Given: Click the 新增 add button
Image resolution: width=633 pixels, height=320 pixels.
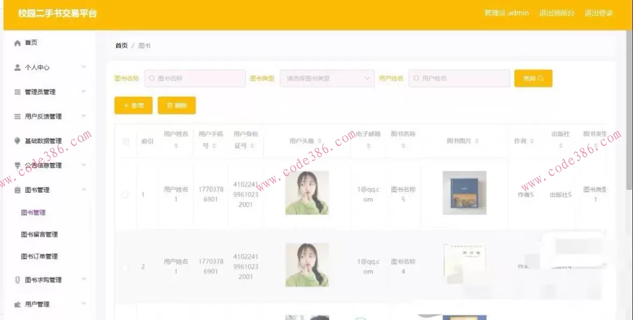Looking at the screenshot, I should [133, 106].
